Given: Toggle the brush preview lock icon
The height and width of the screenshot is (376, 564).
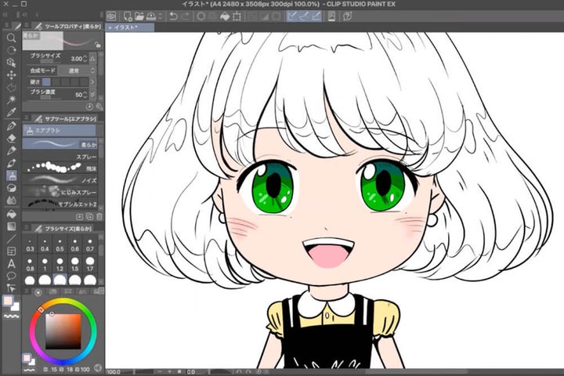Looking at the screenshot, I should (98, 45).
